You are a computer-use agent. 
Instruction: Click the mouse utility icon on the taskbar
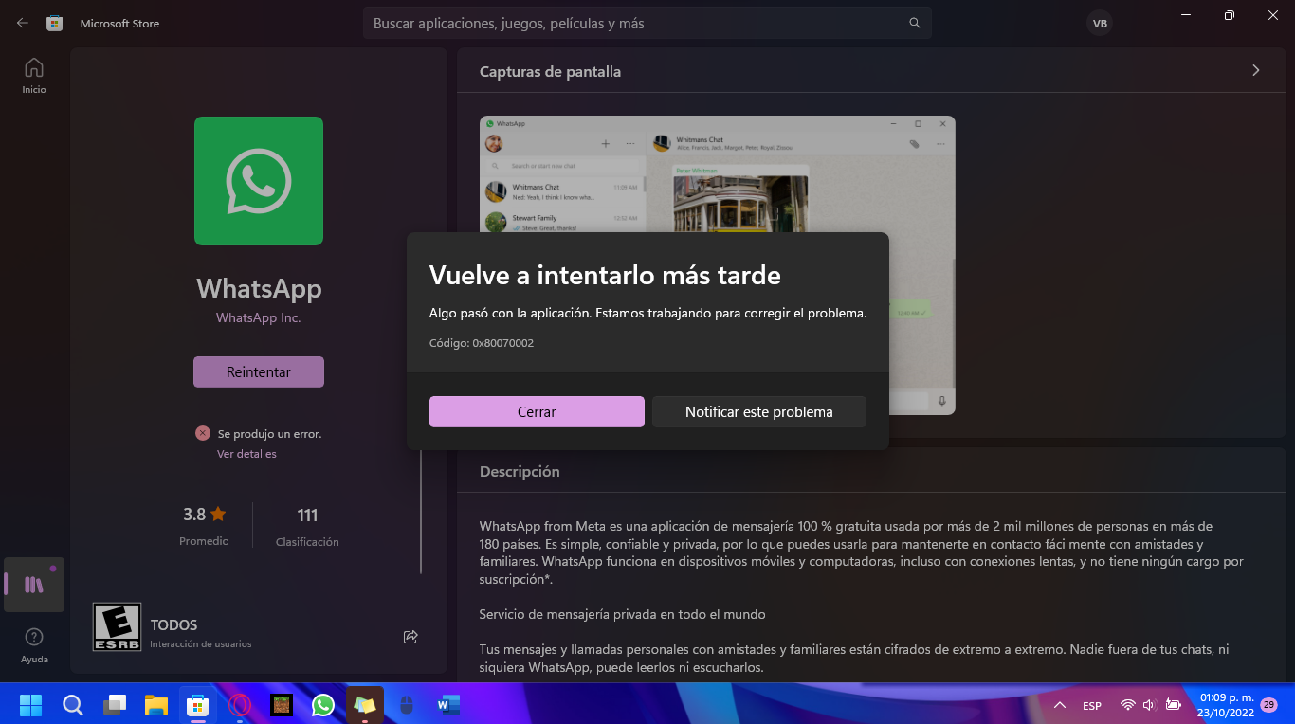click(x=407, y=705)
